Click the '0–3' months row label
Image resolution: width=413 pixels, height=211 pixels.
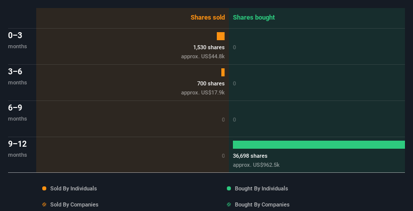15,35
